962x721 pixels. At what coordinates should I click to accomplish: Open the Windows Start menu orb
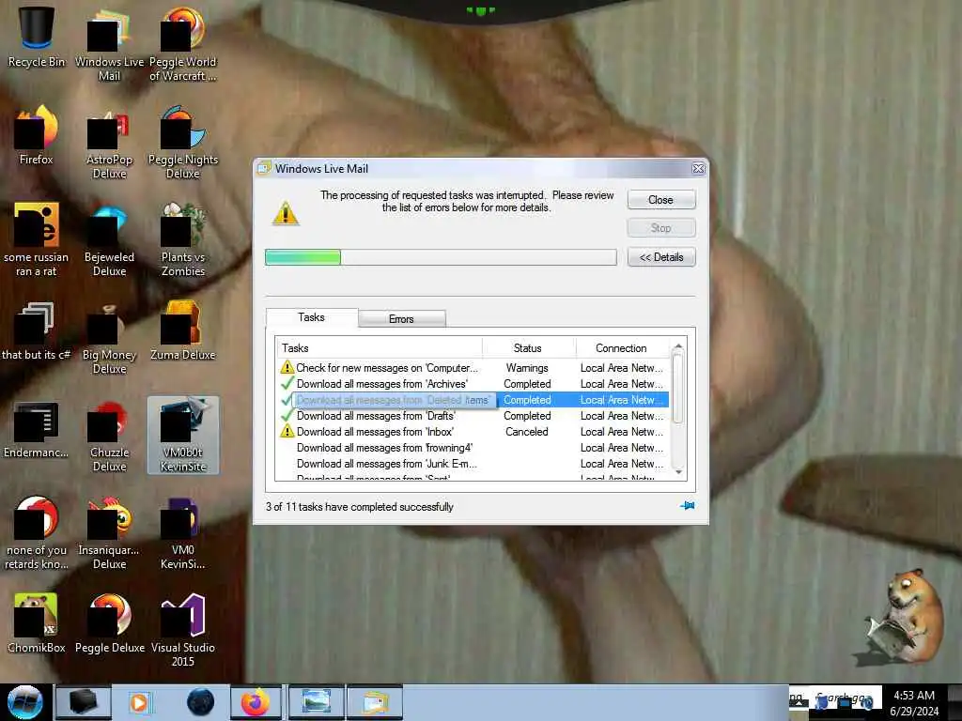click(x=25, y=702)
